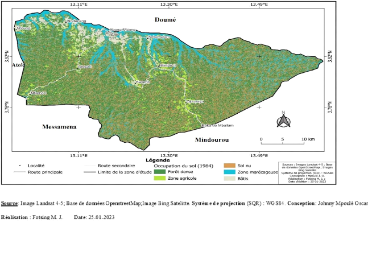The width and height of the screenshot is (368, 260).
Task: Click the Localité dot symbol in the legend
Action: (20, 166)
